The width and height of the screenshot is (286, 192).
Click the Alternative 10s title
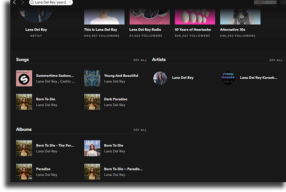tap(233, 30)
